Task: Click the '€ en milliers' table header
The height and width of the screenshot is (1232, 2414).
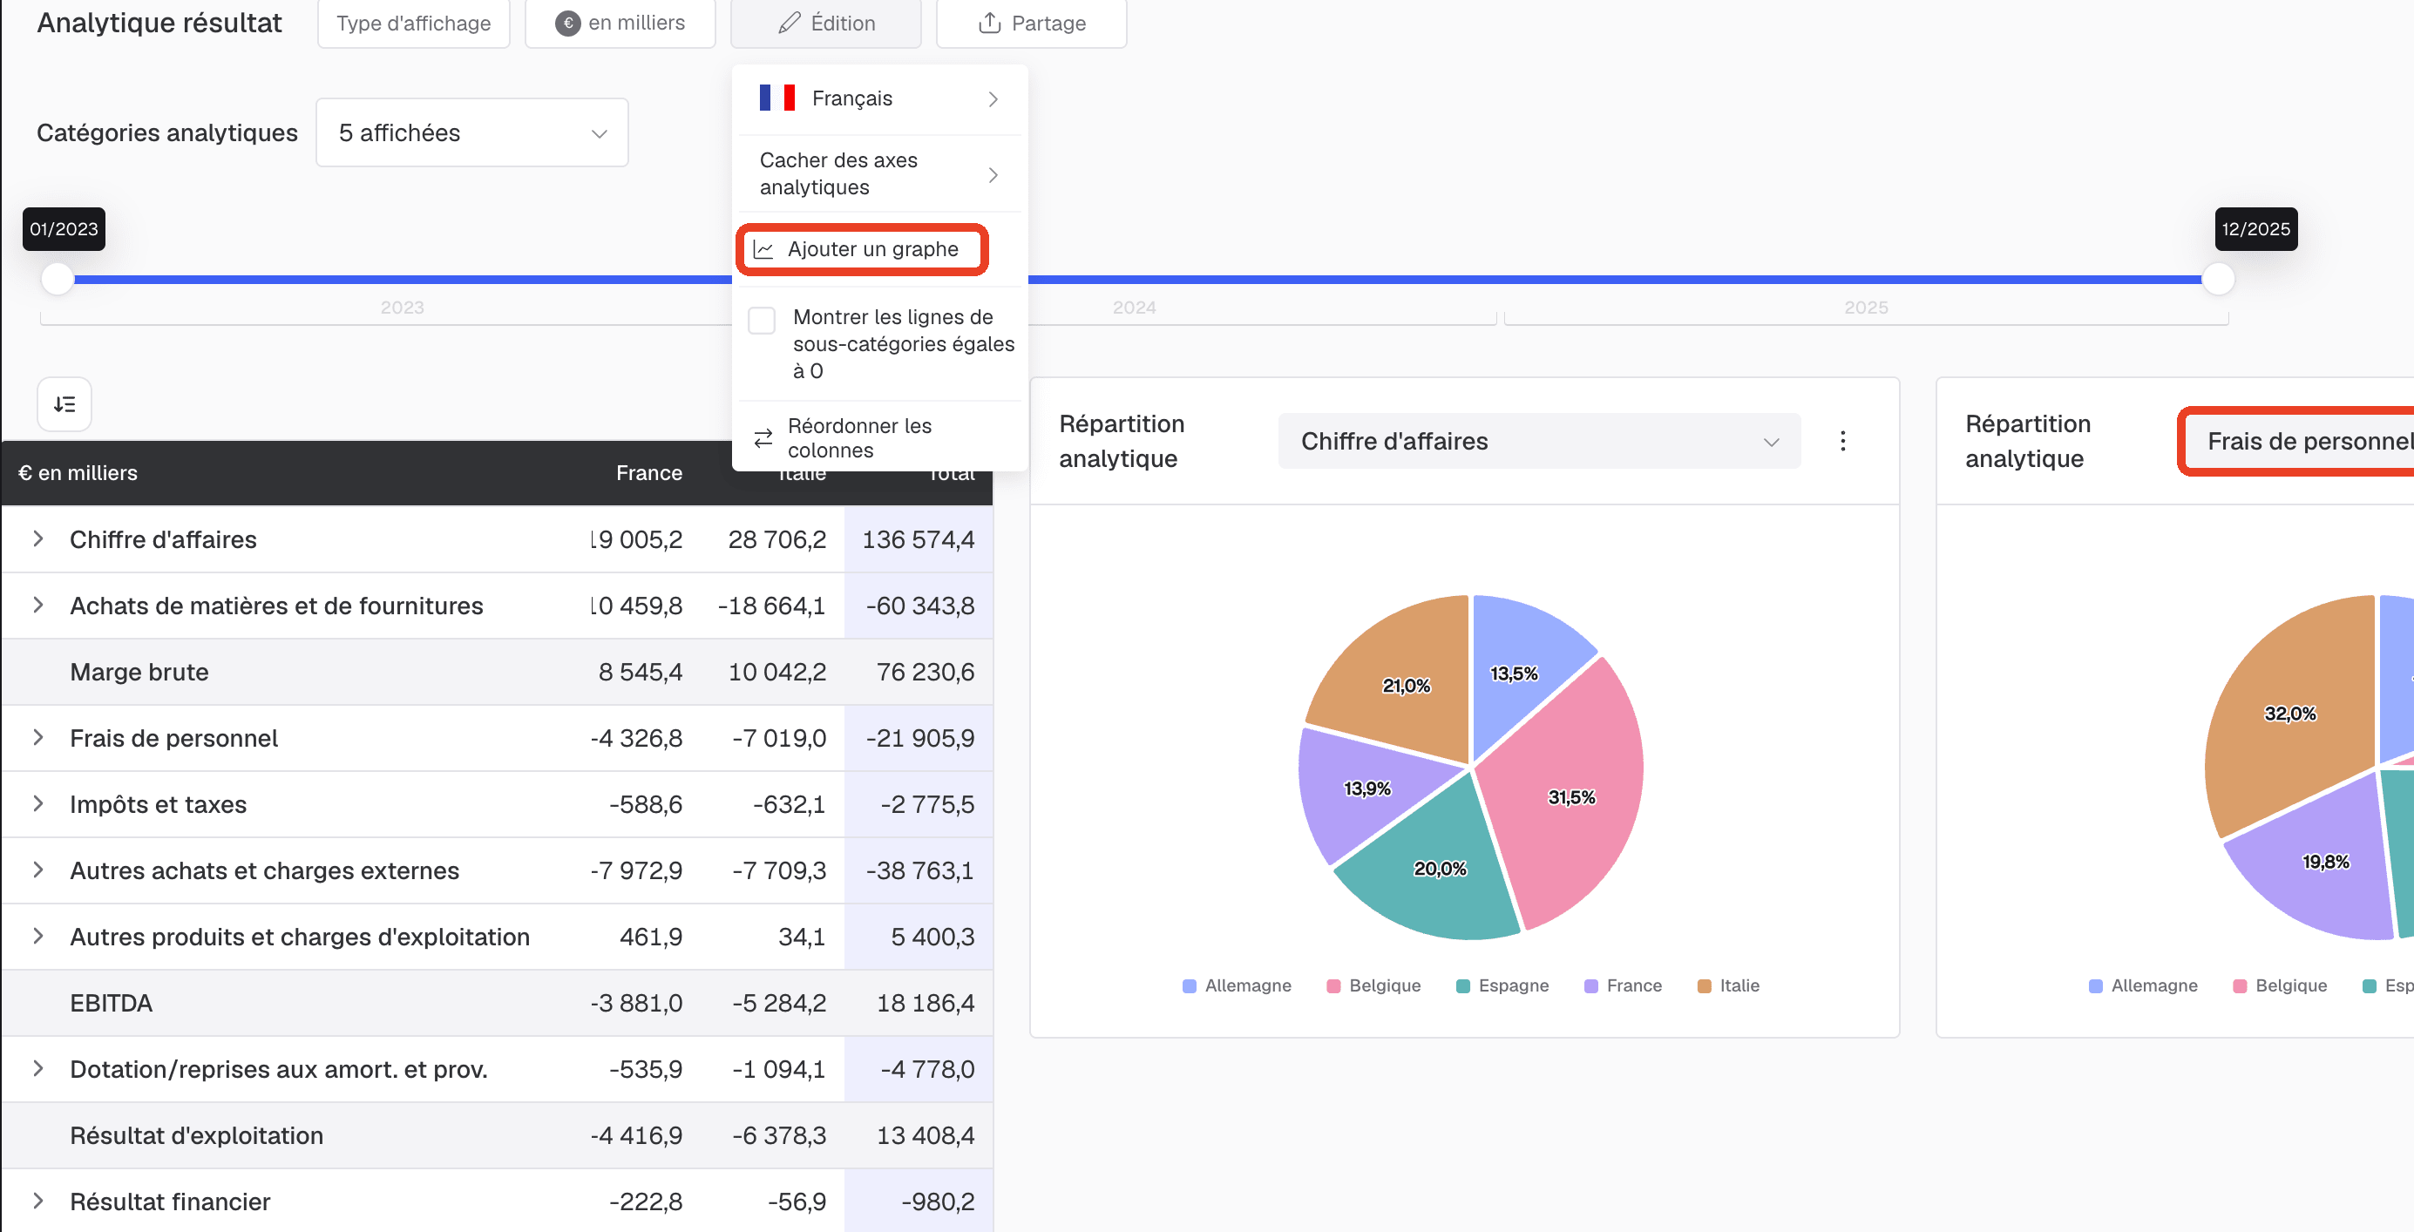Action: coord(78,473)
